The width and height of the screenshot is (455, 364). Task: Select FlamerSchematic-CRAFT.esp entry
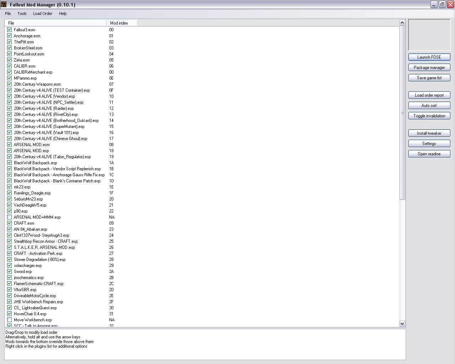click(x=39, y=284)
